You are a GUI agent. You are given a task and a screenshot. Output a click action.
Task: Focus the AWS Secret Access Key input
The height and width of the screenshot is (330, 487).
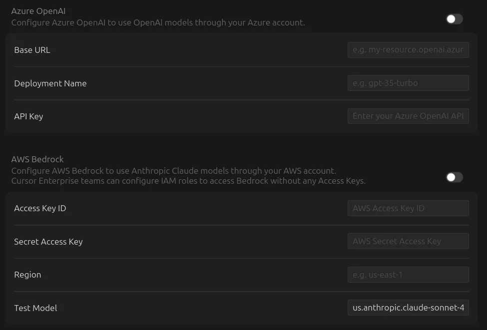click(x=408, y=241)
